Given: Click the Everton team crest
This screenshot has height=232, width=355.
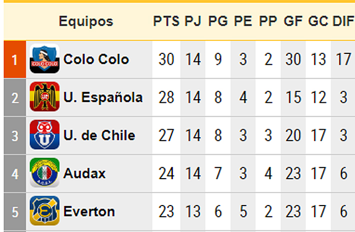Looking at the screenshot, I should click(44, 211).
